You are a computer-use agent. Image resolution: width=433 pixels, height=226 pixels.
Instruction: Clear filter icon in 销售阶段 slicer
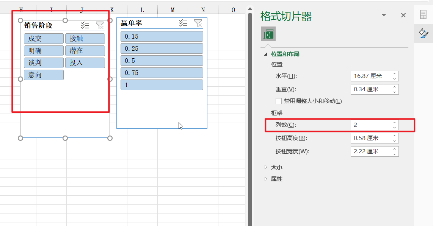[100, 25]
